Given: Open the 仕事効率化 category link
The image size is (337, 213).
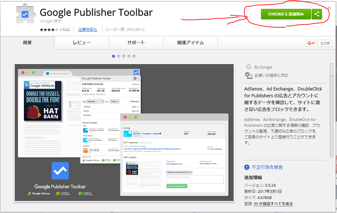Looking at the screenshot, I should point(88,29).
